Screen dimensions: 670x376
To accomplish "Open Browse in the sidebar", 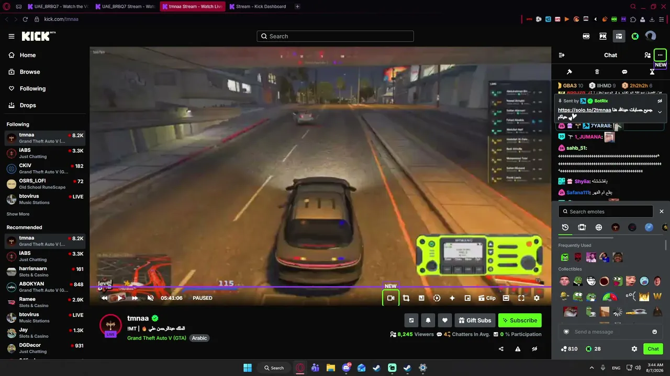I will coord(30,72).
